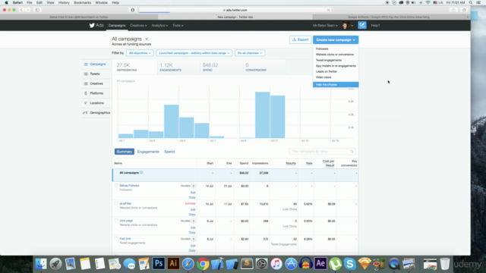
Task: Choose Leads on Twitter objective
Action: coord(326,71)
